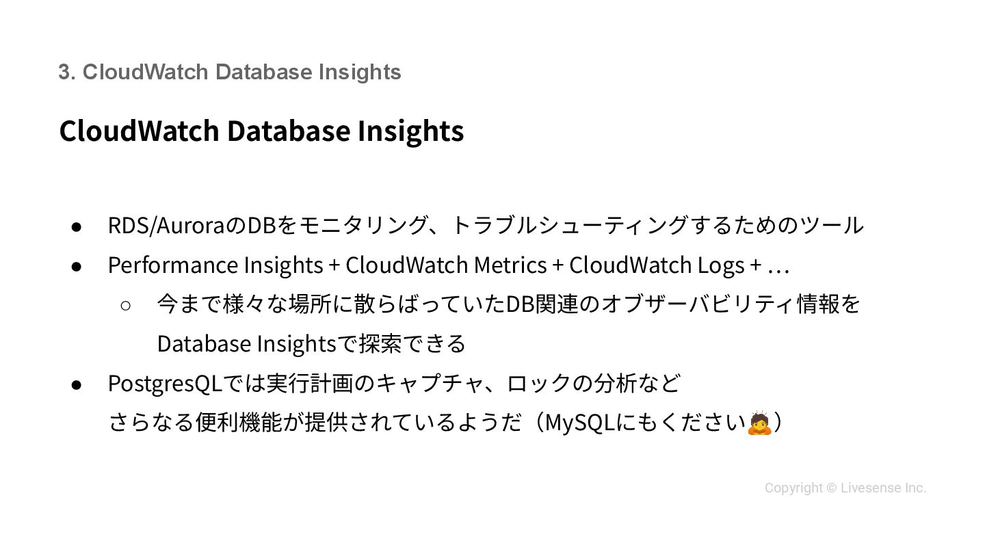Click the word PostgresQL
The image size is (985, 554).
coord(165,384)
